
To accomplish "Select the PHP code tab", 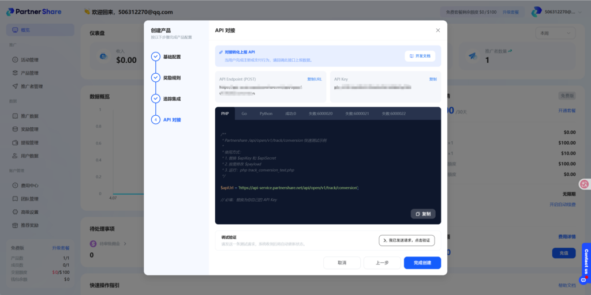I will click(225, 114).
